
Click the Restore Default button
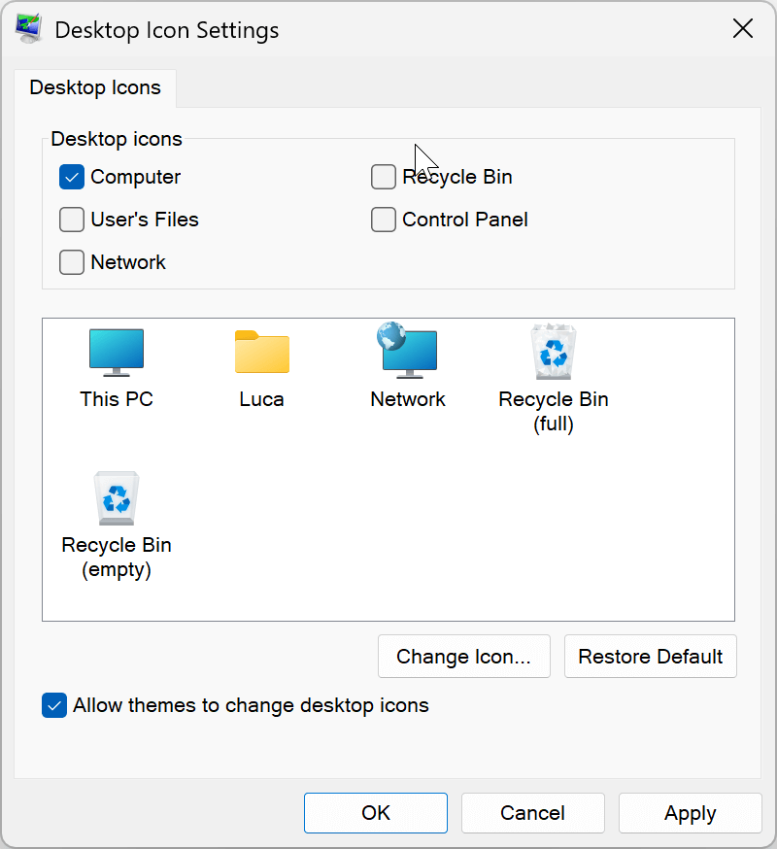(650, 656)
